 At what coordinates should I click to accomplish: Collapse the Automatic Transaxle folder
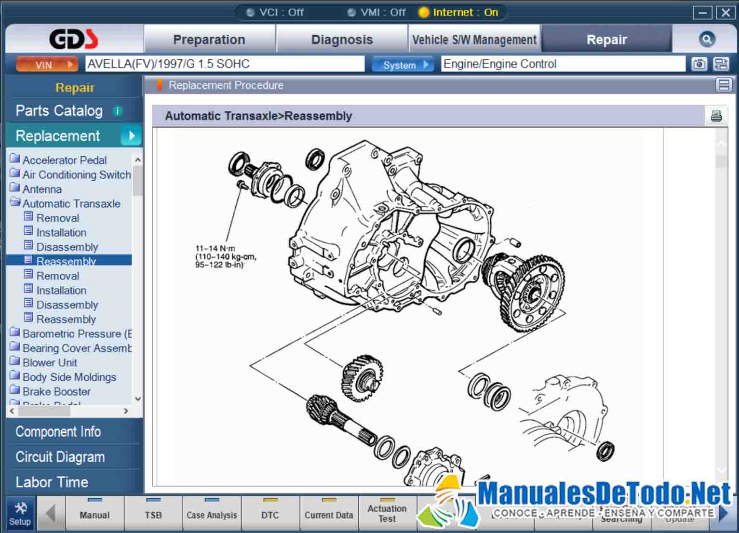coord(15,203)
